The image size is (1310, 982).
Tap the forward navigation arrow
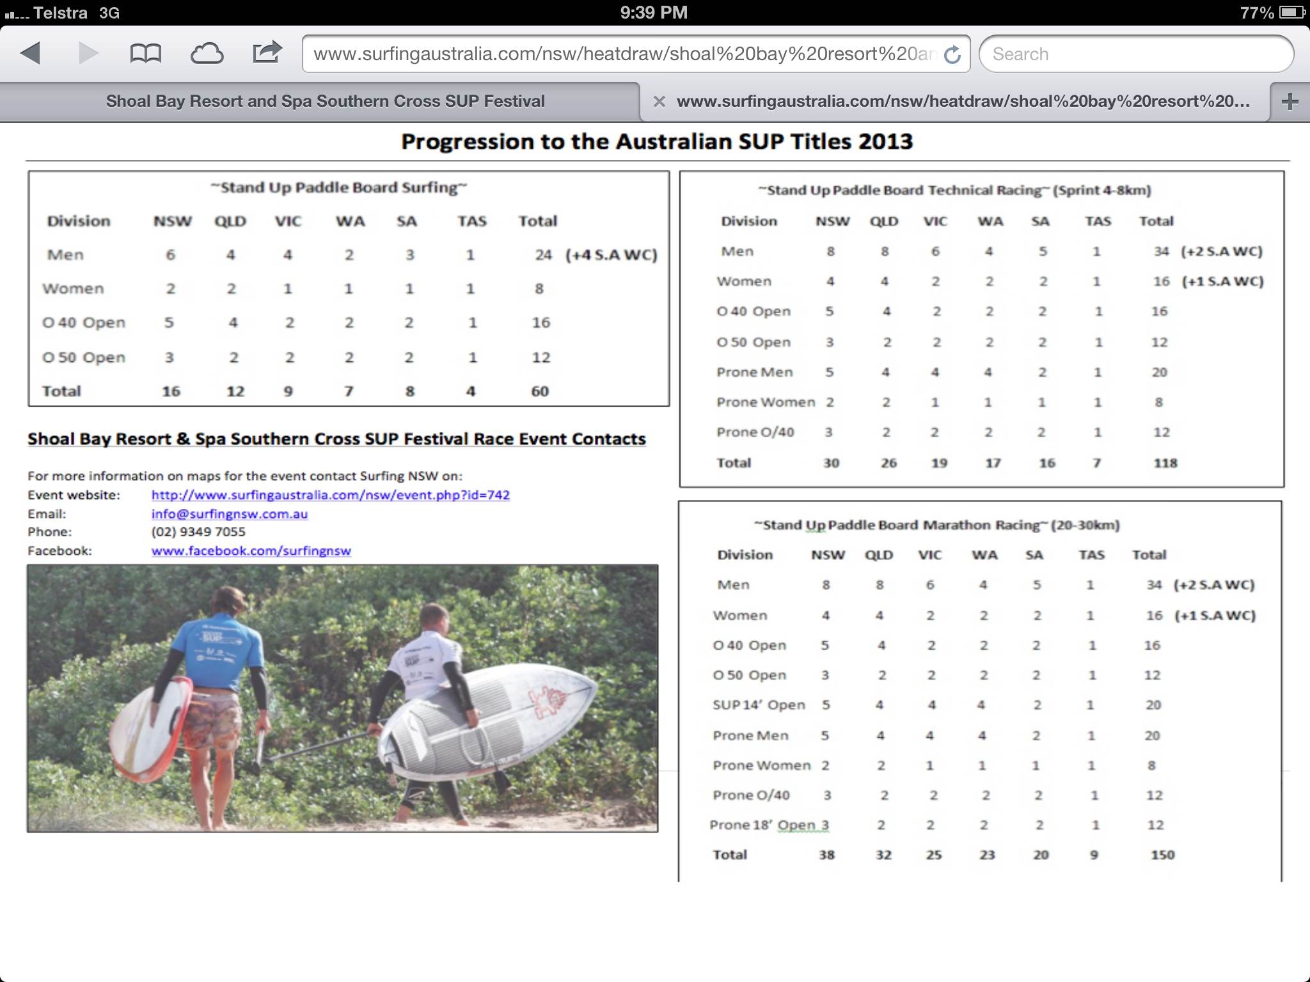88,53
